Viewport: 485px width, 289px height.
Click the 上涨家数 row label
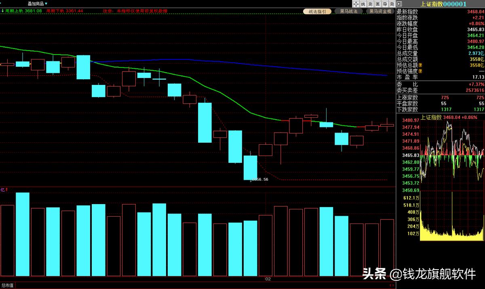407,97
